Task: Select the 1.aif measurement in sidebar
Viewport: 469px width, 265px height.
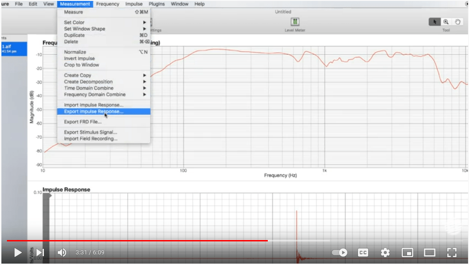Action: pyautogui.click(x=14, y=49)
